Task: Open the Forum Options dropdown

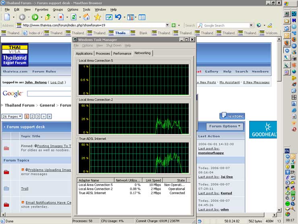Action: [x=225, y=126]
